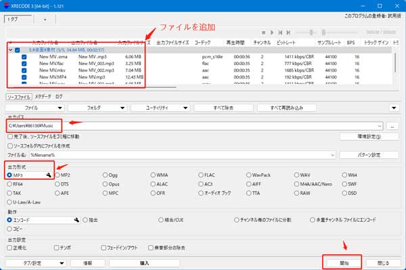Screen dimensions: 406x270
Task: Open the 情報 button
Action: click(88, 263)
